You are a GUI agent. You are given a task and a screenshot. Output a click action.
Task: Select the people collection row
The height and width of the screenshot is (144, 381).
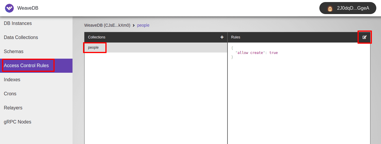coord(93,48)
